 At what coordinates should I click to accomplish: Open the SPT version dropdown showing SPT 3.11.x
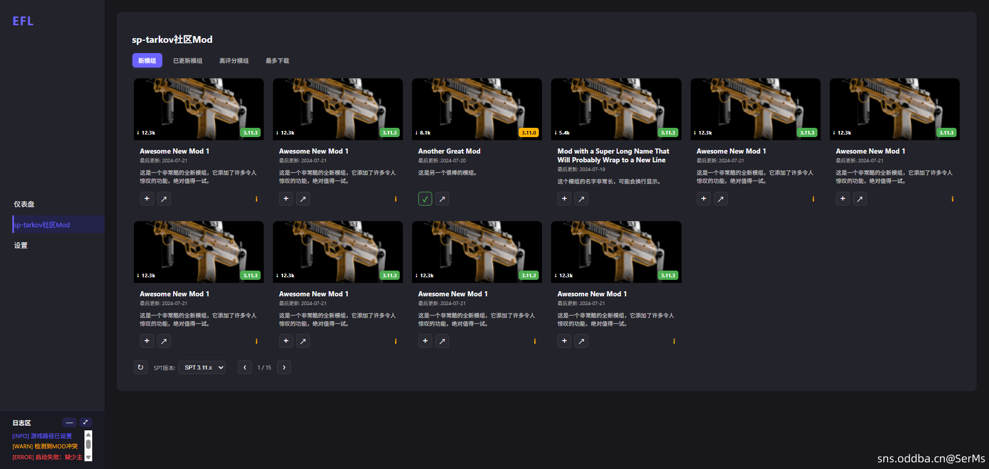point(202,367)
